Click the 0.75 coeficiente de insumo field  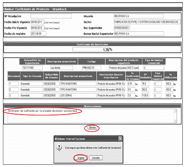tap(131, 84)
